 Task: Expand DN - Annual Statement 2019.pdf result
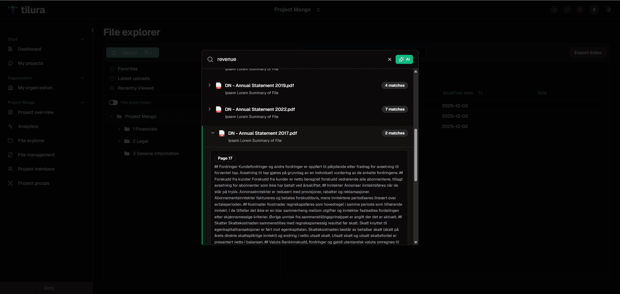click(x=210, y=85)
